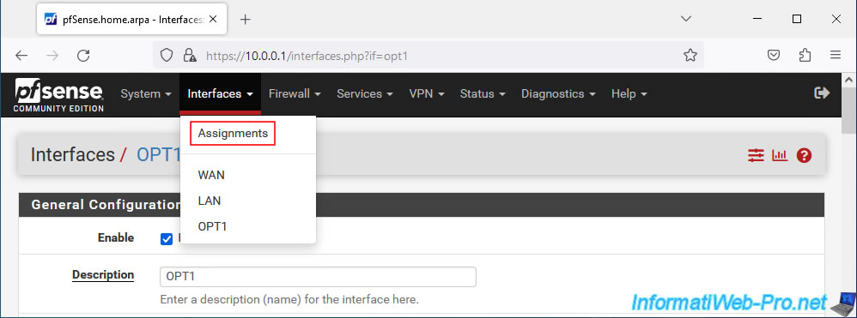857x318 pixels.
Task: Follow the Interfaces breadcrumb link
Action: pos(72,155)
